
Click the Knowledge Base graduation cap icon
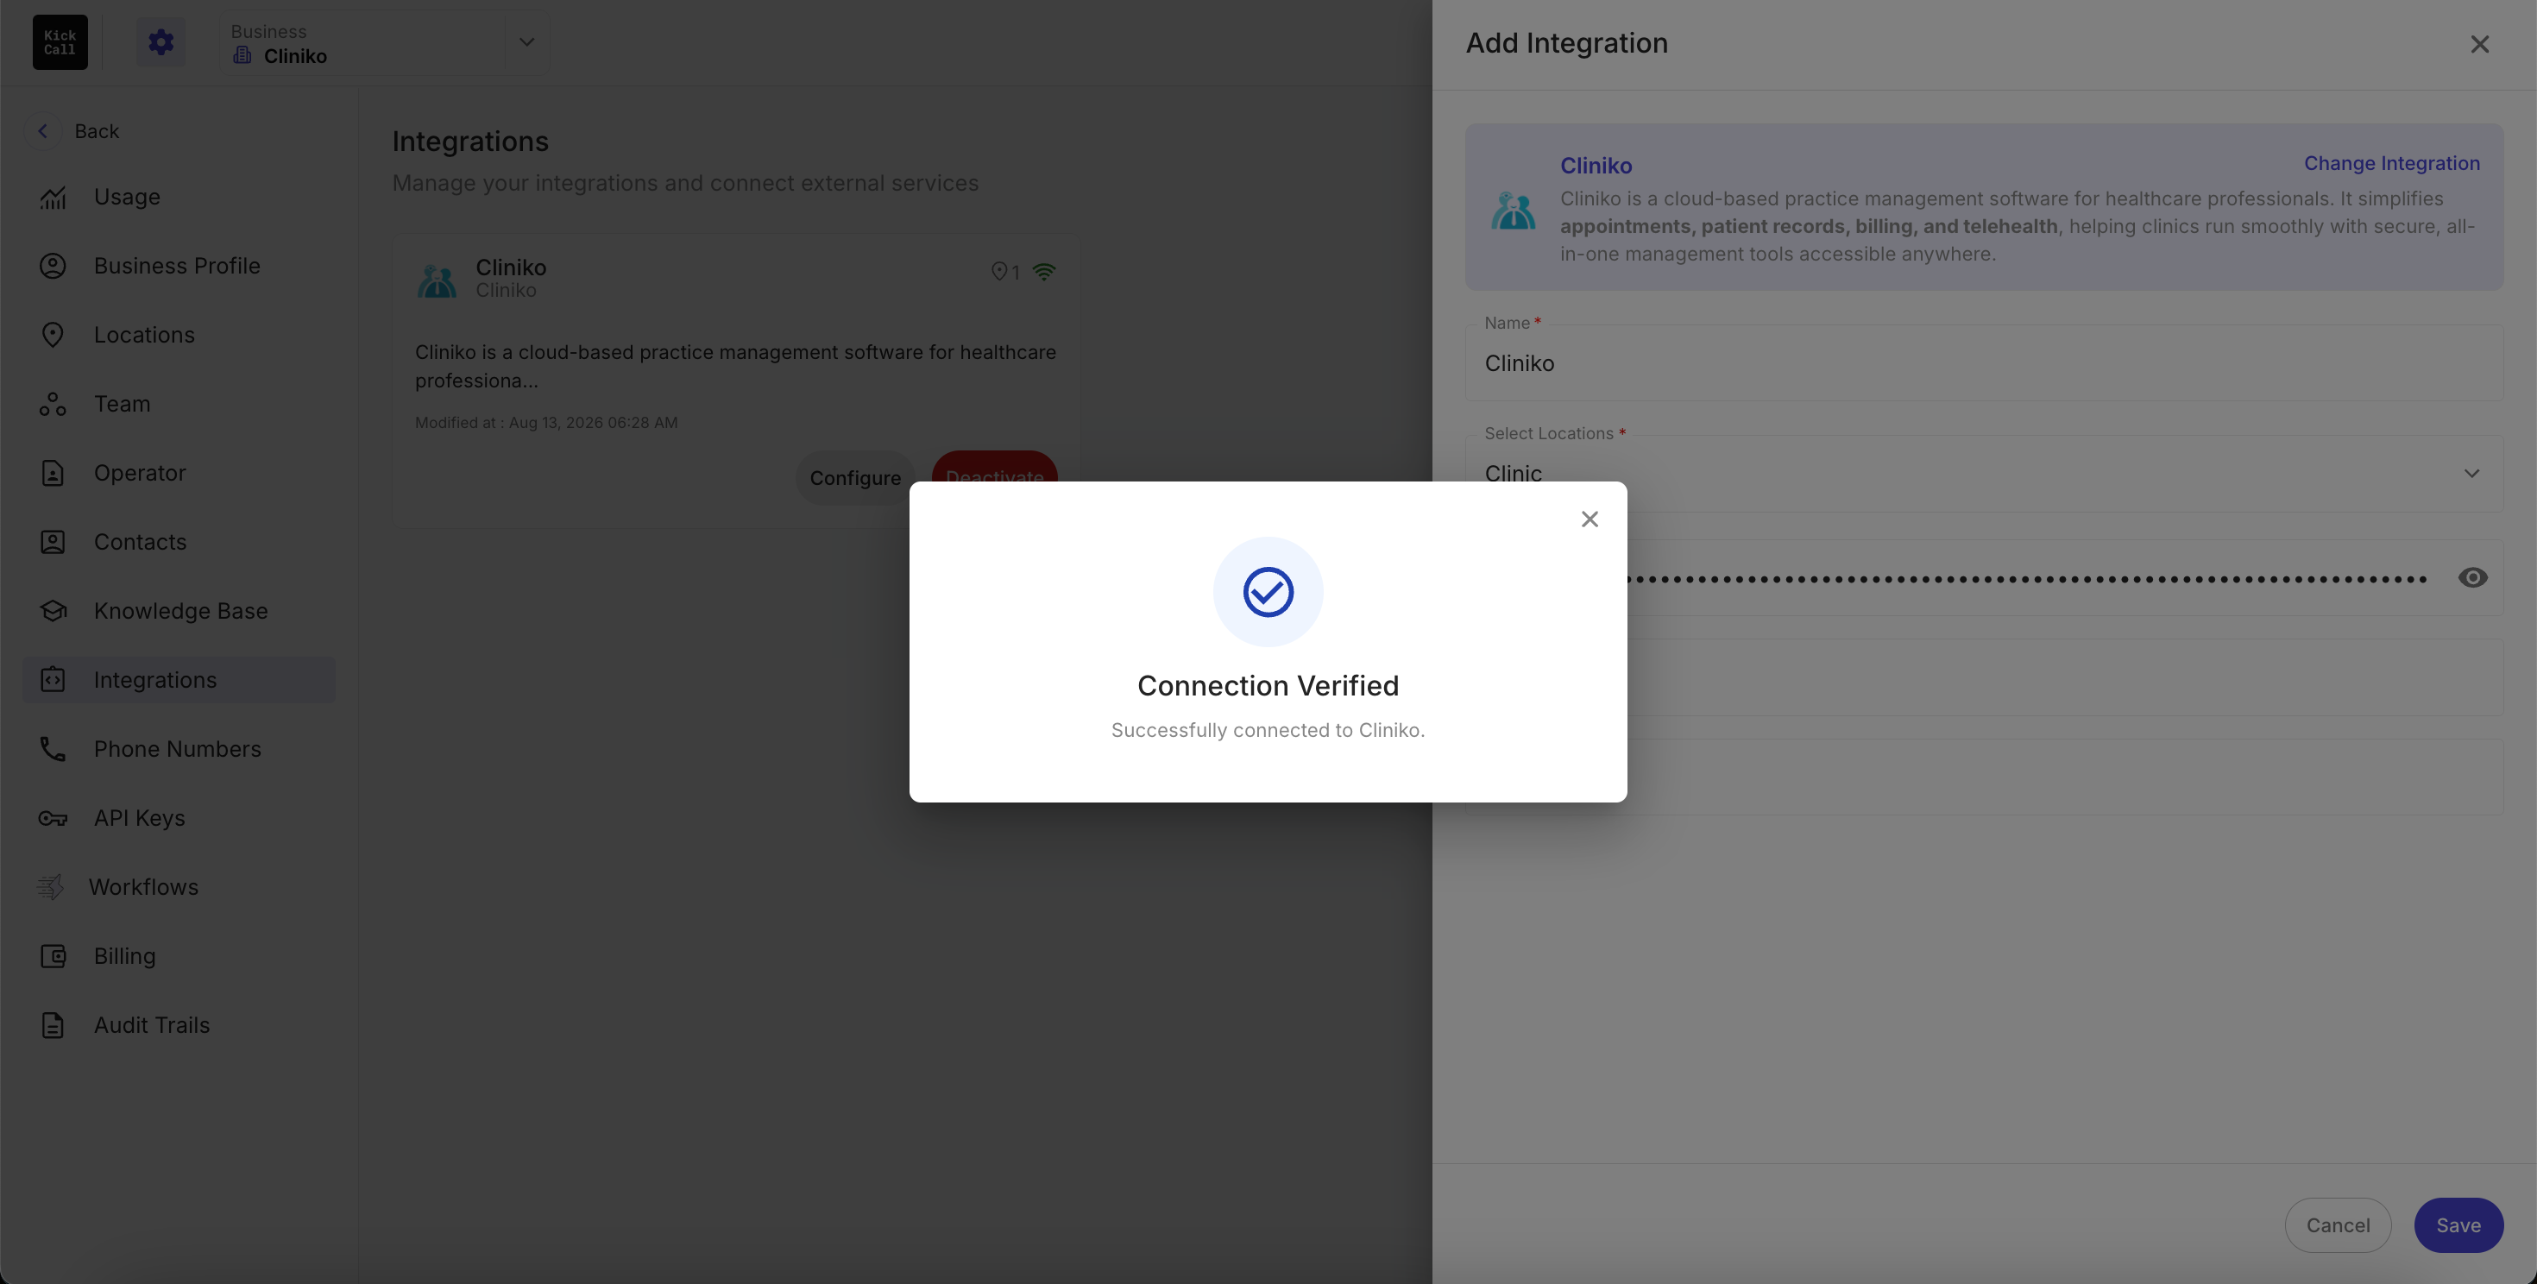point(54,610)
